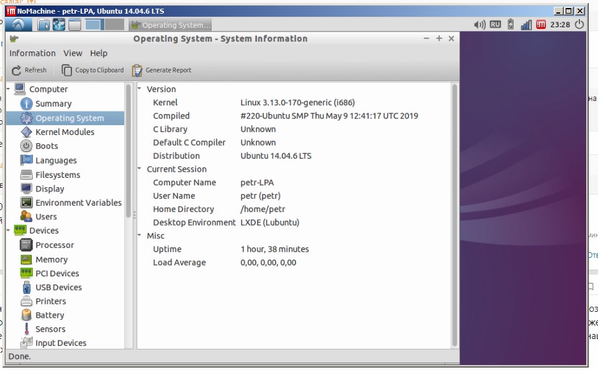The image size is (598, 370).
Task: Open the Battery icon entry
Action: pos(26,315)
